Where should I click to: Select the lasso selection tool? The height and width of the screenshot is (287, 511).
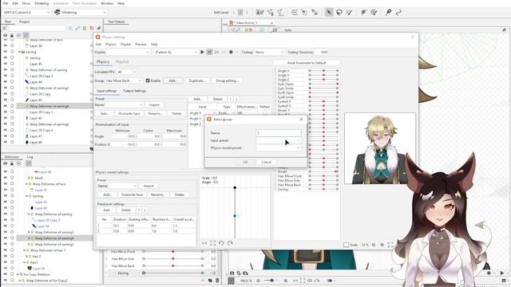pos(339,13)
